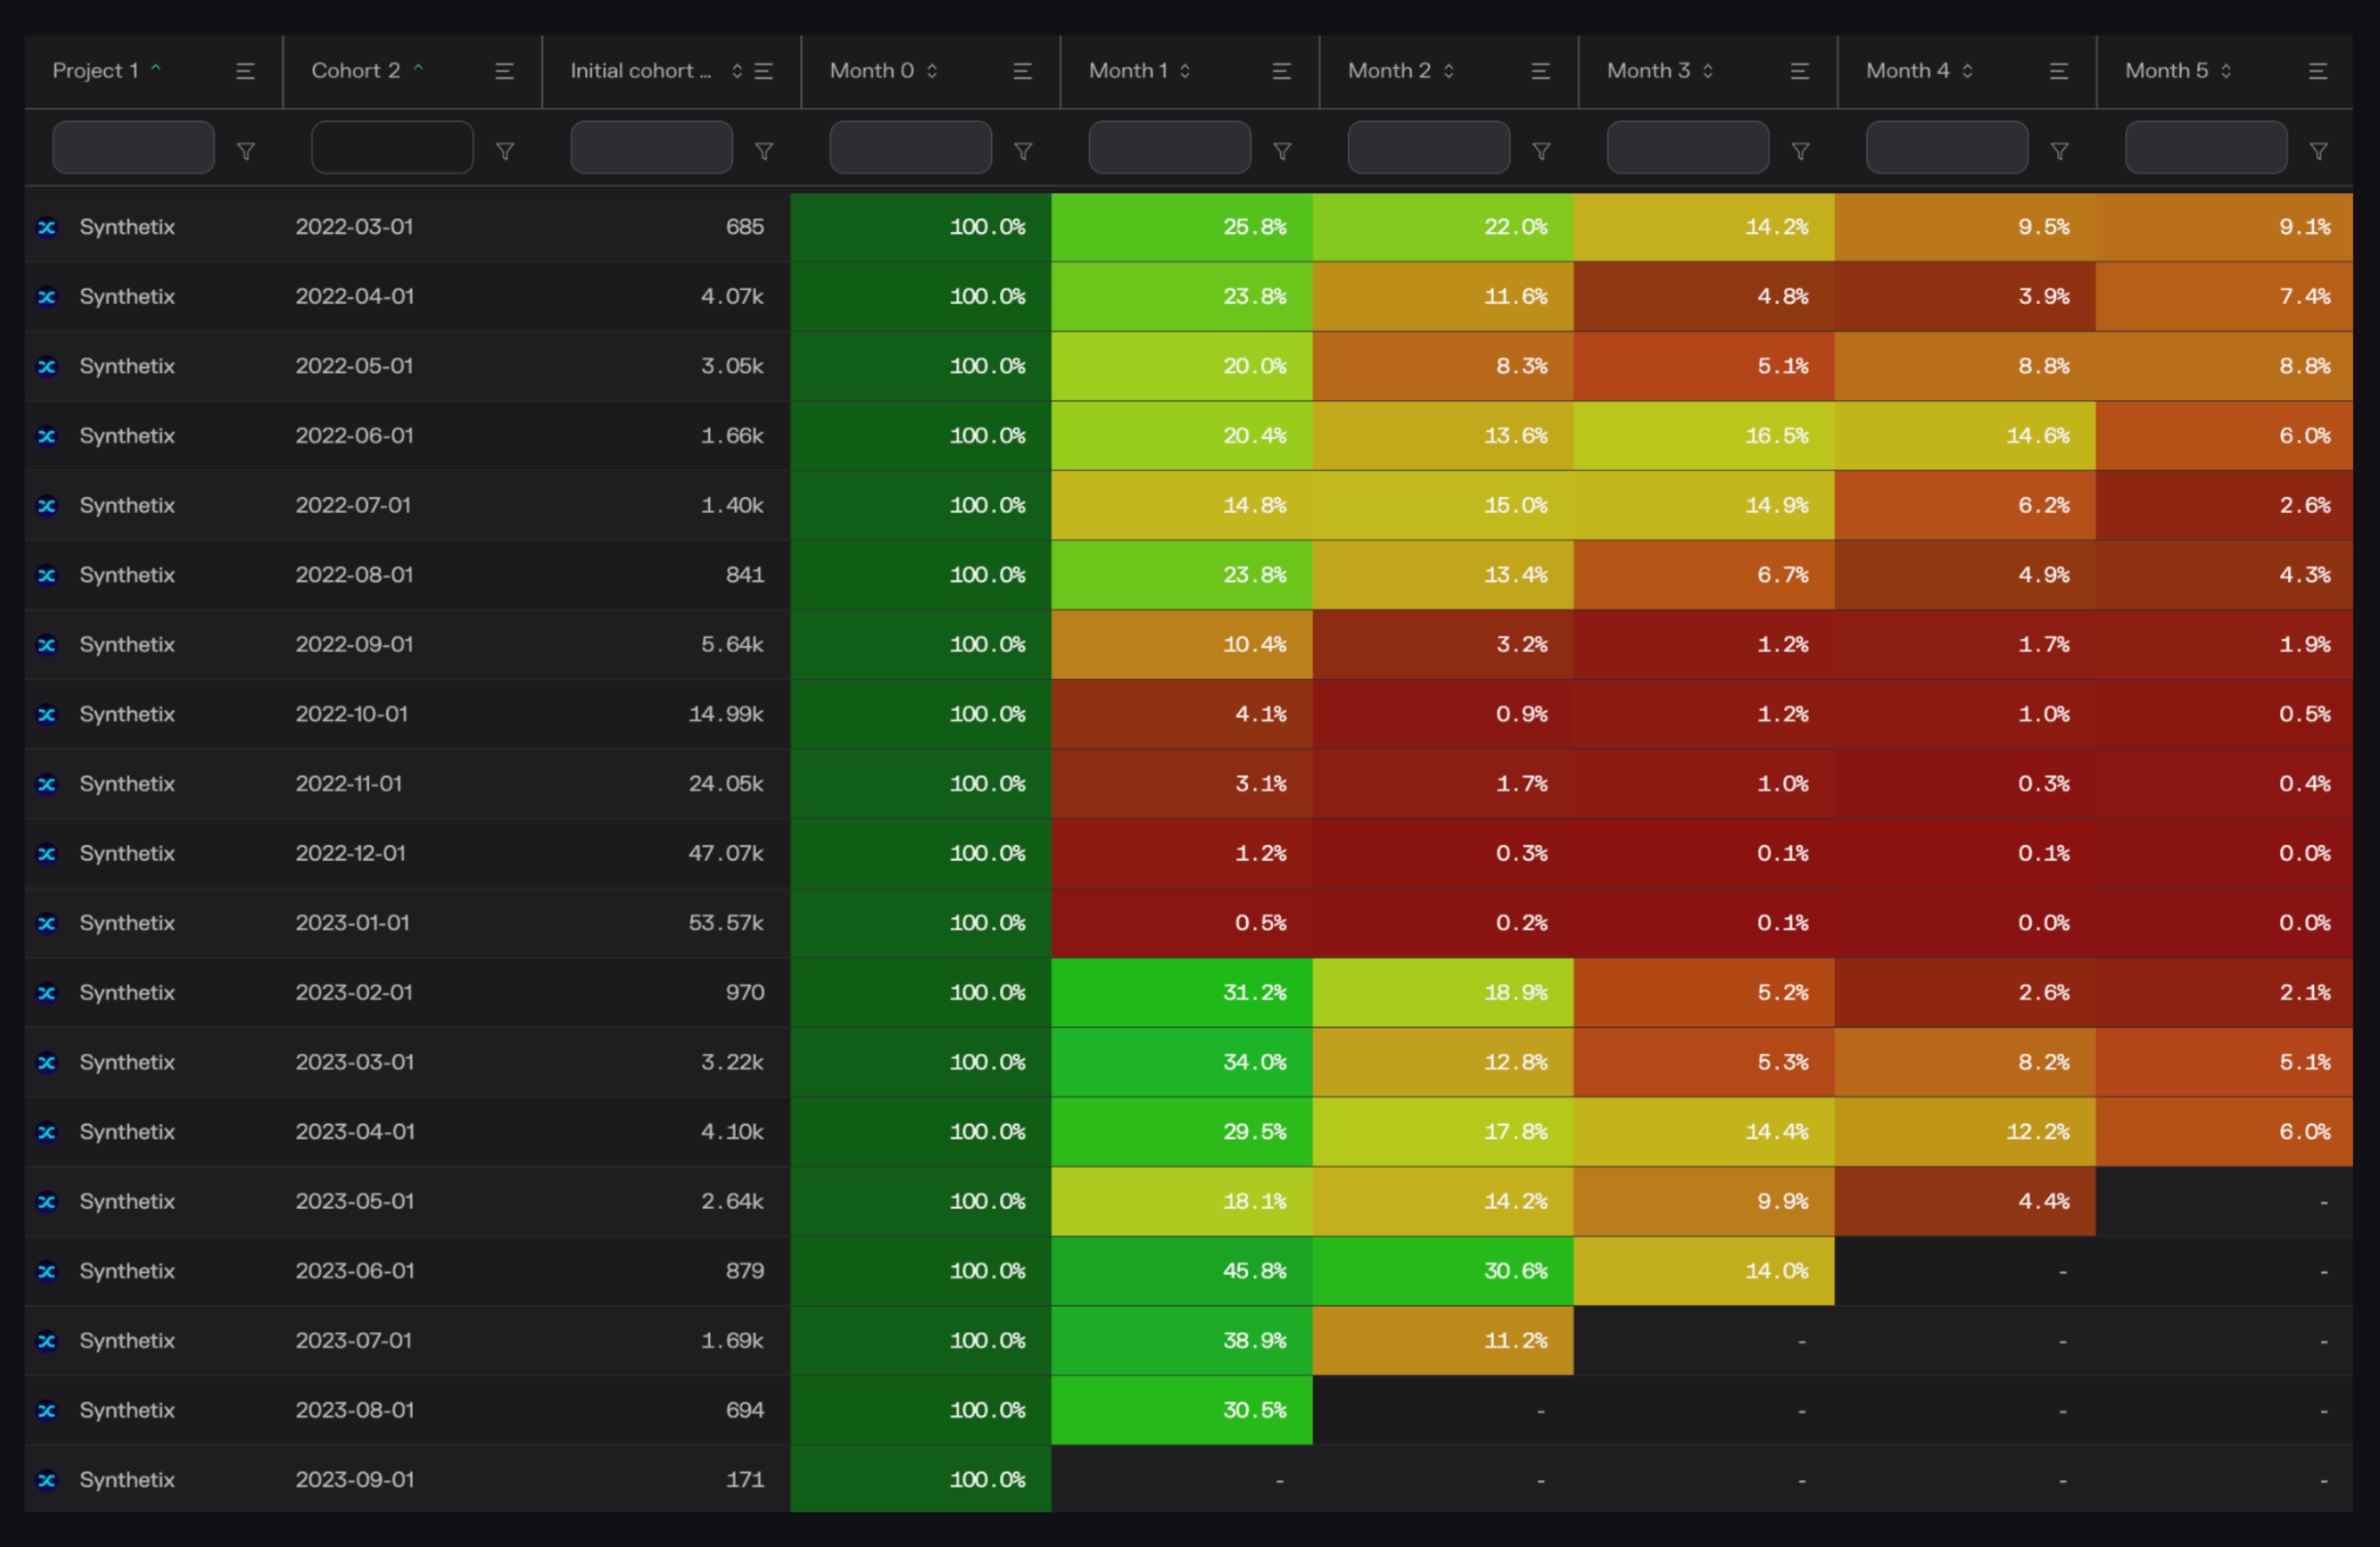Sort by the Project 1 column header

(96, 71)
